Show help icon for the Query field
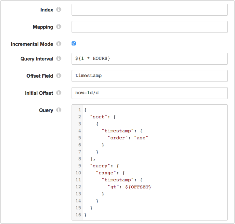Image resolution: width=235 pixels, height=224 pixels. pyautogui.click(x=59, y=110)
